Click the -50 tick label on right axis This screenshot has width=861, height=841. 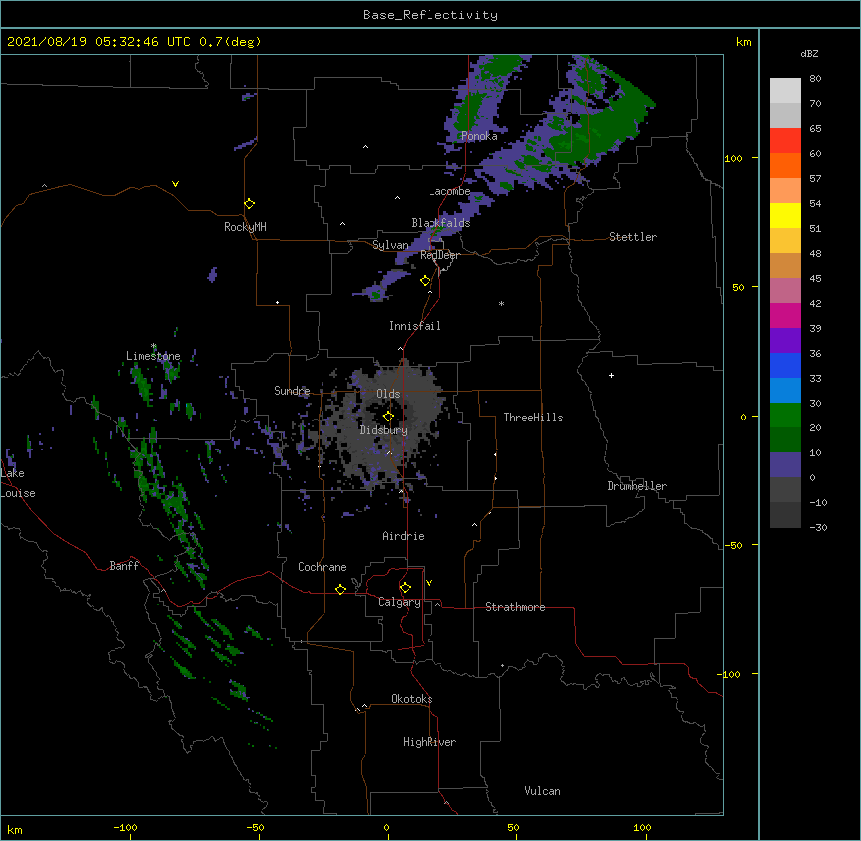[733, 545]
